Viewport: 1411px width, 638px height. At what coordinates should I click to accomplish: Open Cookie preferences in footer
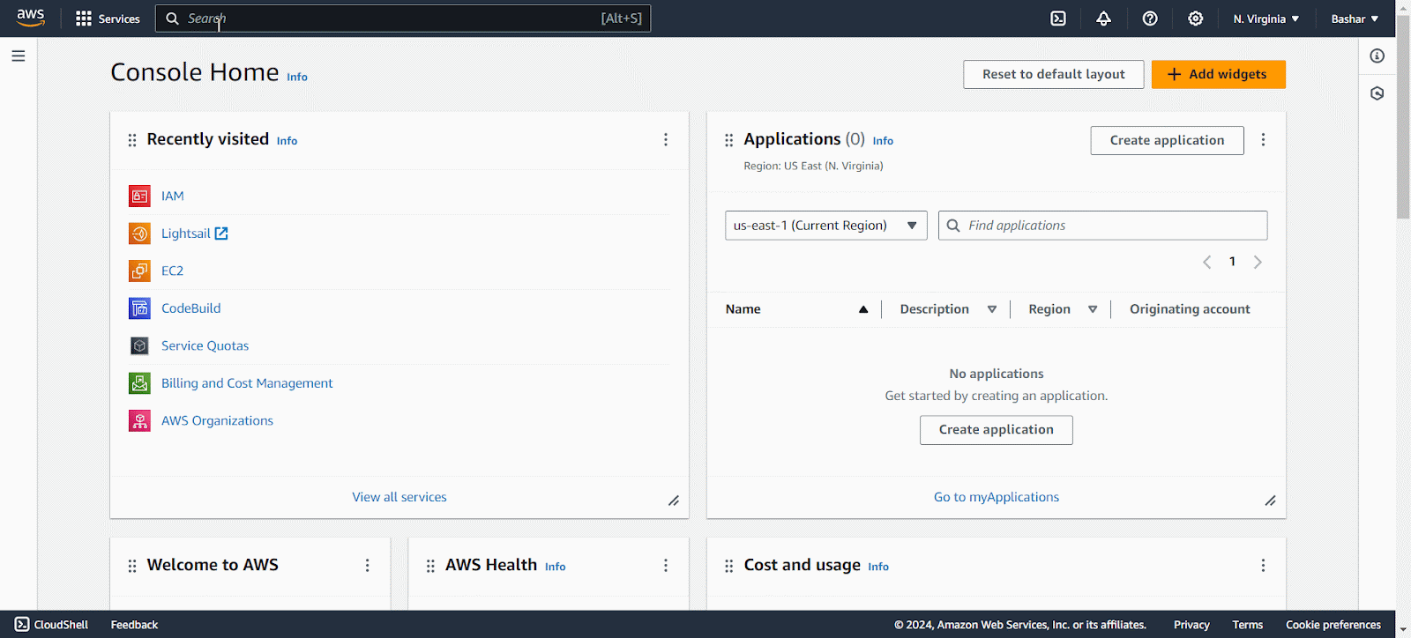pyautogui.click(x=1333, y=625)
